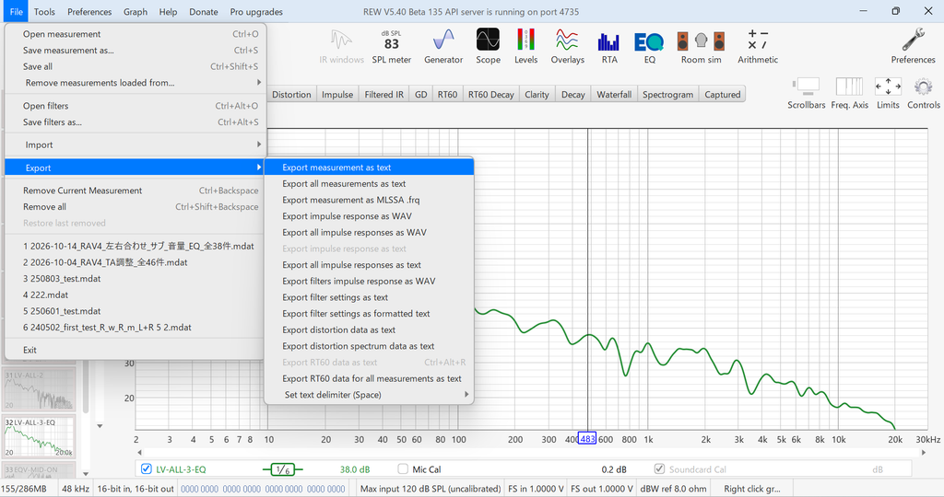
Task: Open the File menu
Action: (x=17, y=11)
